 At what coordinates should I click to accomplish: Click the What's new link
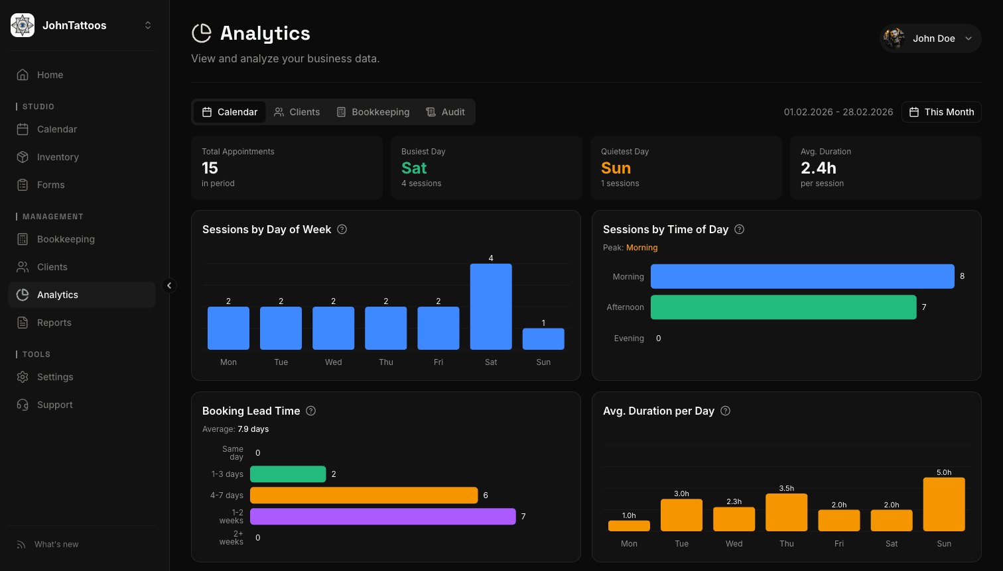[x=56, y=544]
